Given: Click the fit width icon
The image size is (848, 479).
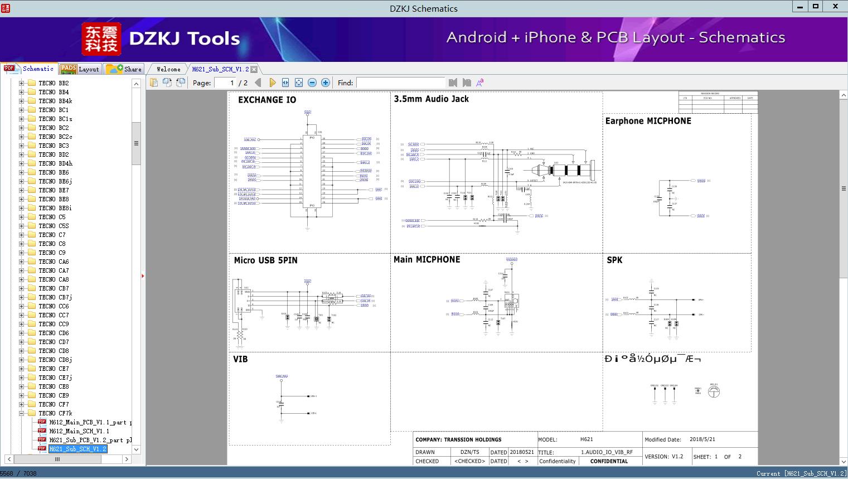Looking at the screenshot, I should pos(285,83).
